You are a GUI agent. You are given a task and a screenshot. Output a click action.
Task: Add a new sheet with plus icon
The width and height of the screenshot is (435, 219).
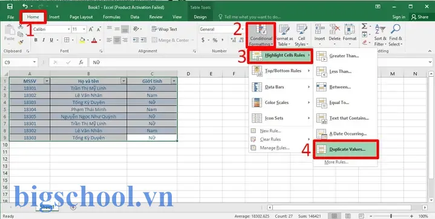point(73,208)
